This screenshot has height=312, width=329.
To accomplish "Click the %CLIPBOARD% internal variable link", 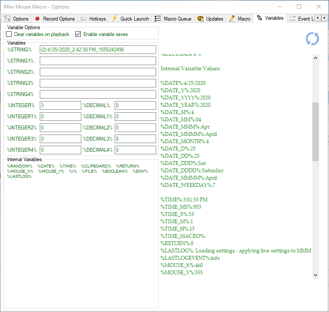I will click(x=96, y=166).
